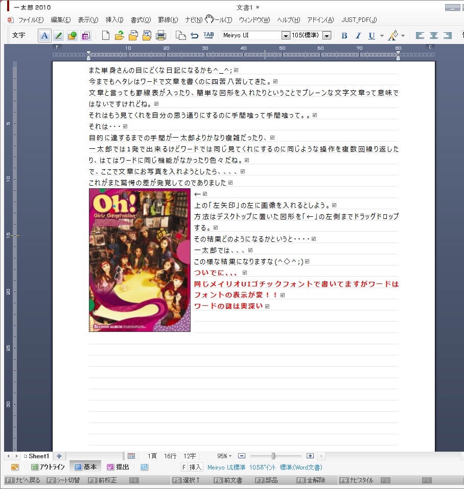The image size is (464, 489).
Task: Center align the text
Action: coord(434,36)
